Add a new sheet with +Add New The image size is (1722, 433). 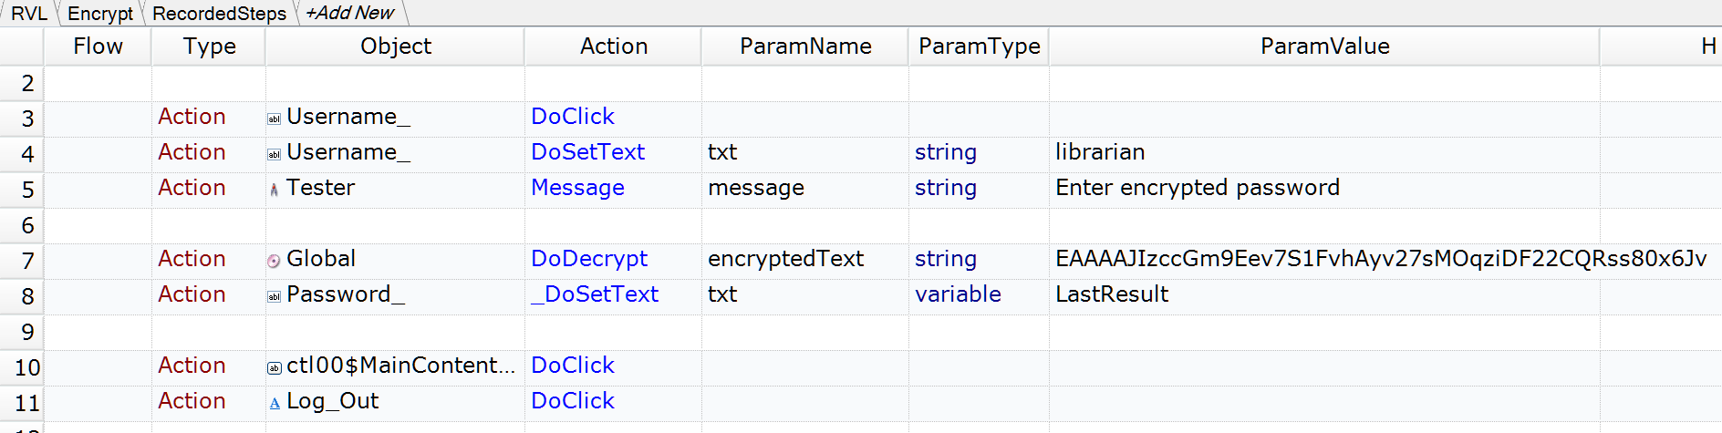pos(349,14)
